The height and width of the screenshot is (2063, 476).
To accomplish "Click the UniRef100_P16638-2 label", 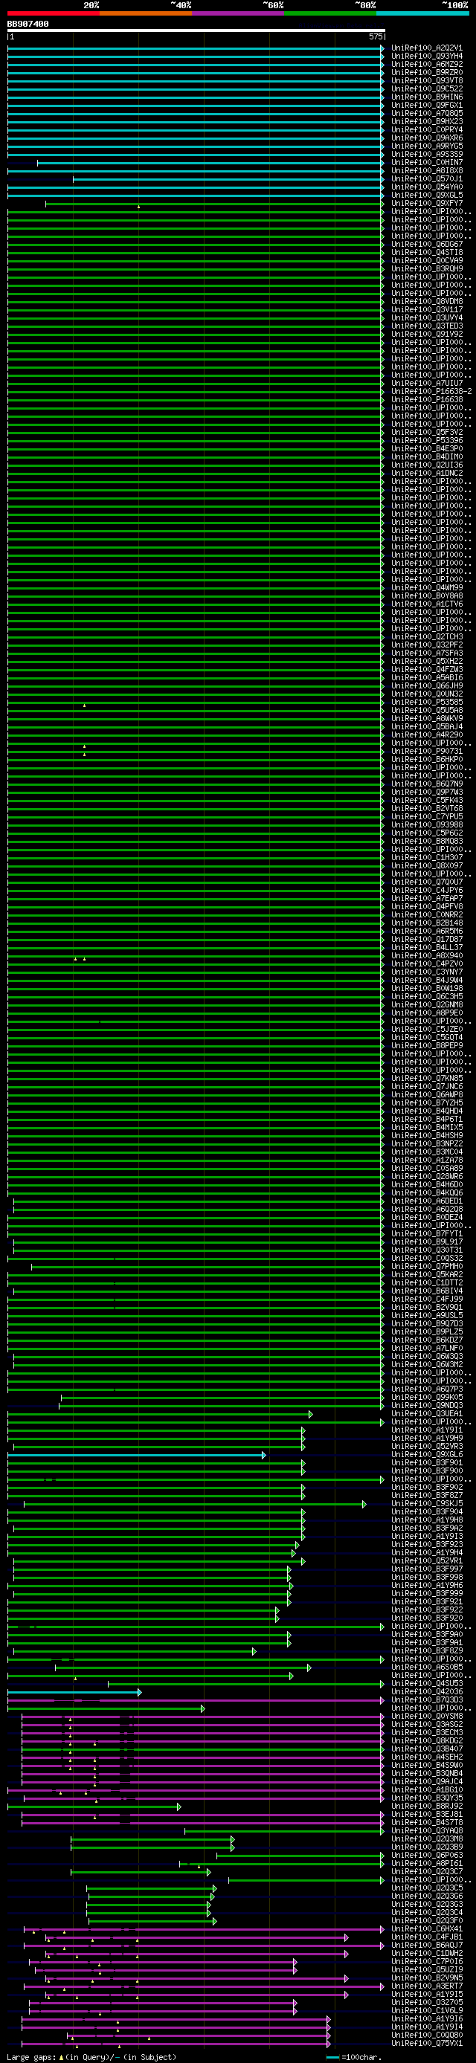I will pos(431,391).
